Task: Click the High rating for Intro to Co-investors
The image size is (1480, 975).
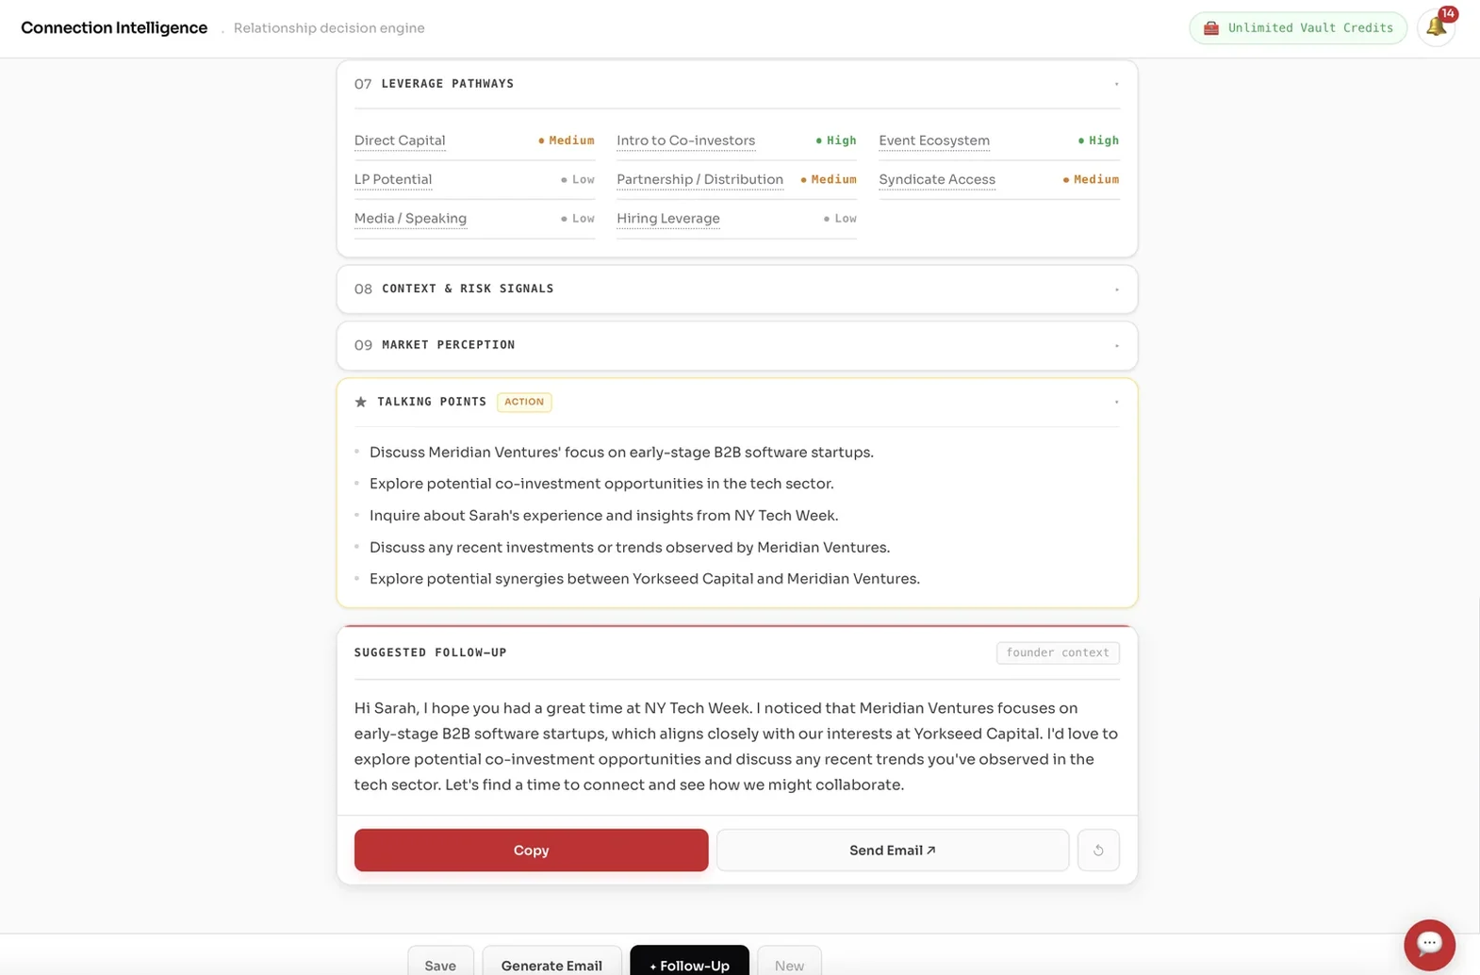Action: click(836, 140)
